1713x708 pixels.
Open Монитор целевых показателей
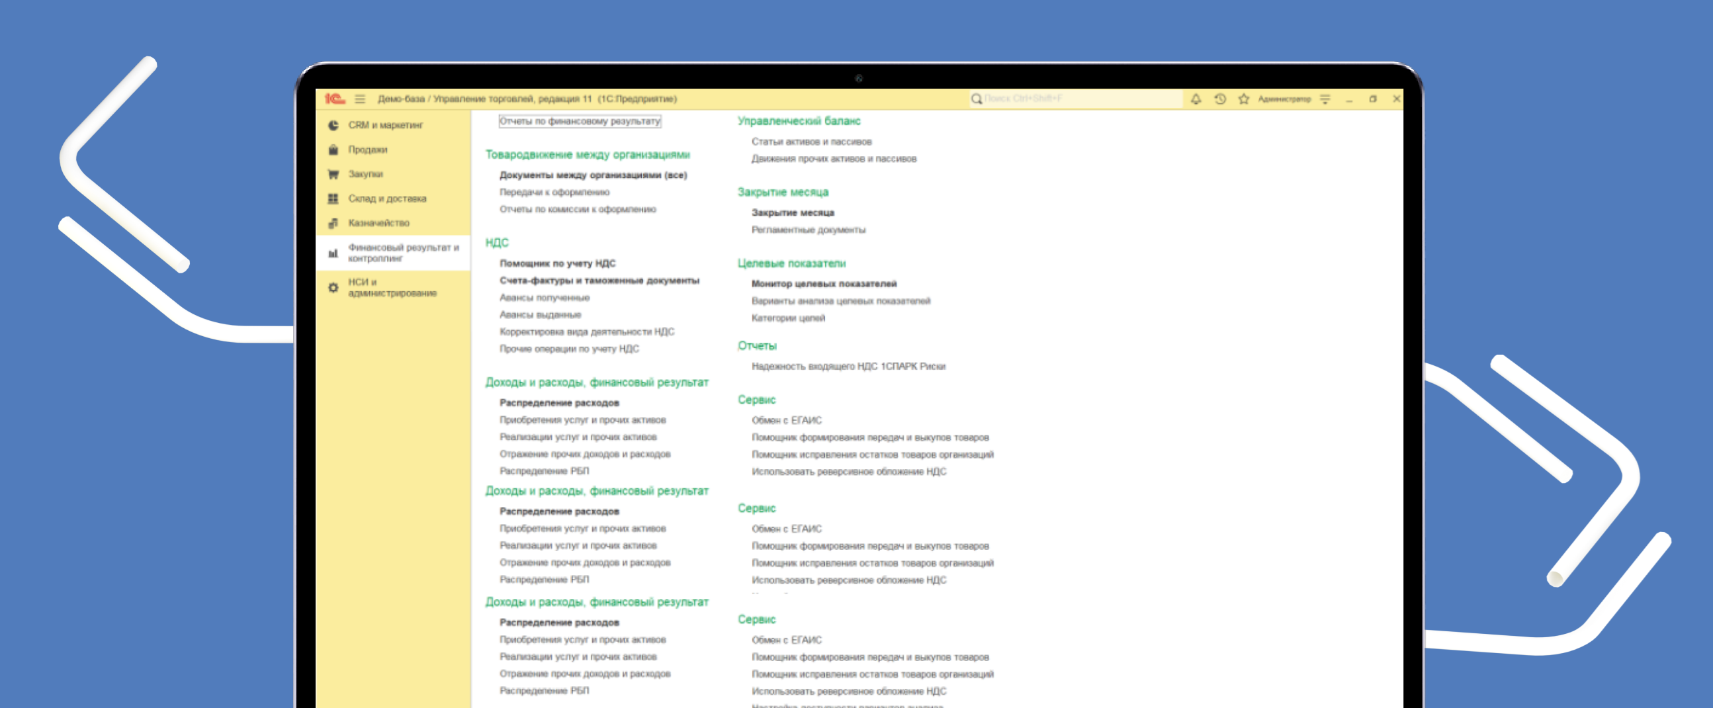point(824,284)
